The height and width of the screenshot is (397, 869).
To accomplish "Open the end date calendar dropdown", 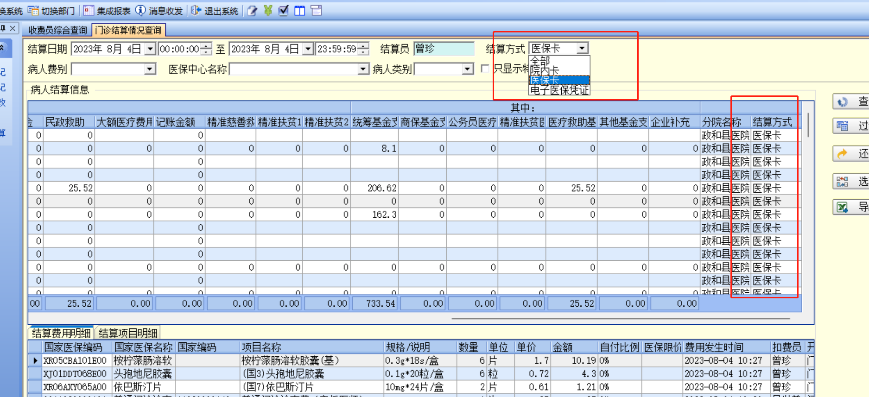I will [x=308, y=49].
